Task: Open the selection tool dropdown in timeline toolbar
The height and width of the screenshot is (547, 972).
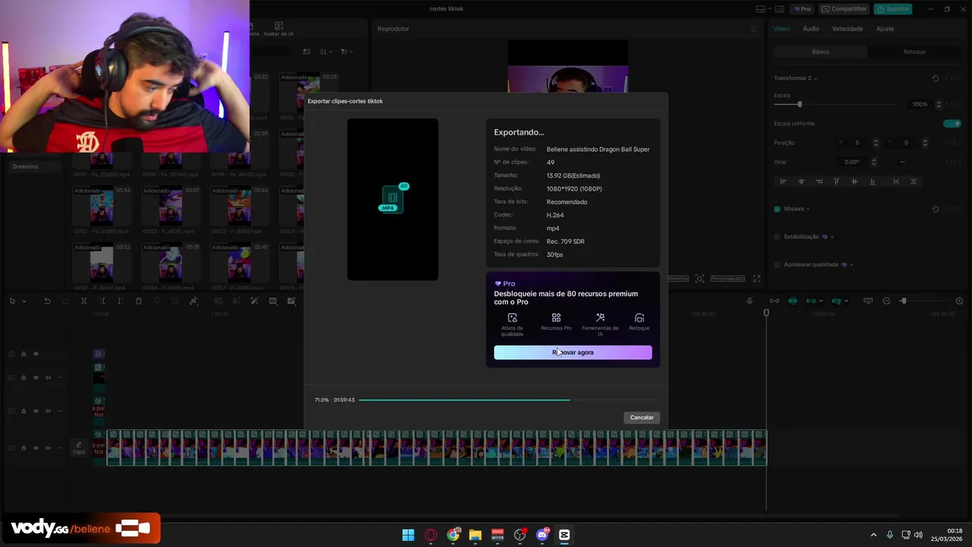Action: click(24, 301)
